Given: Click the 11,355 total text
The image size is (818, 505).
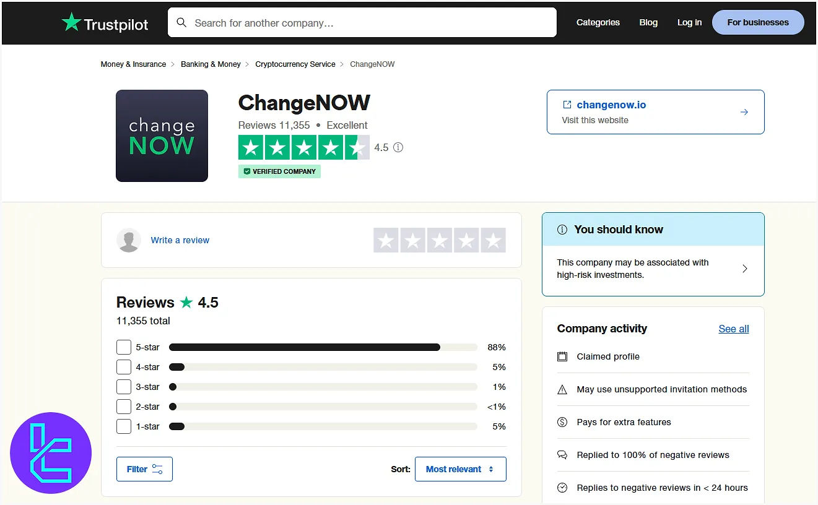Looking at the screenshot, I should point(143,321).
